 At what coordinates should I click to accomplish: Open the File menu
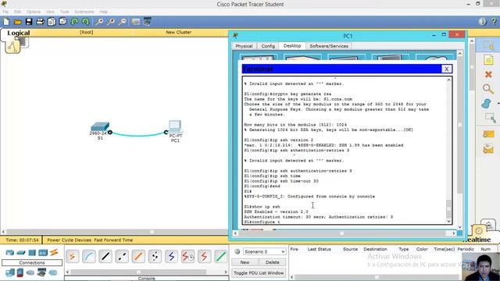(5, 12)
